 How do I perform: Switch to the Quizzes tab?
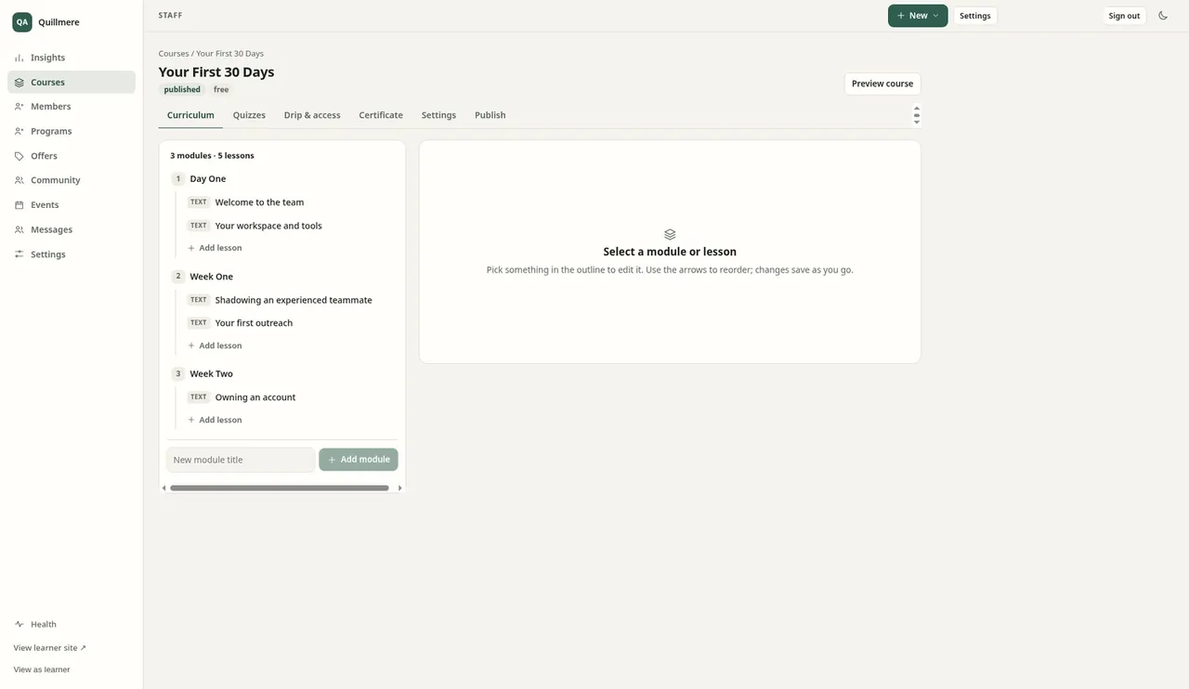point(249,115)
